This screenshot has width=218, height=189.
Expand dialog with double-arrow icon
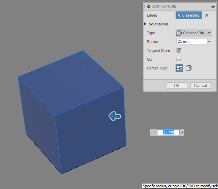pos(213,7)
